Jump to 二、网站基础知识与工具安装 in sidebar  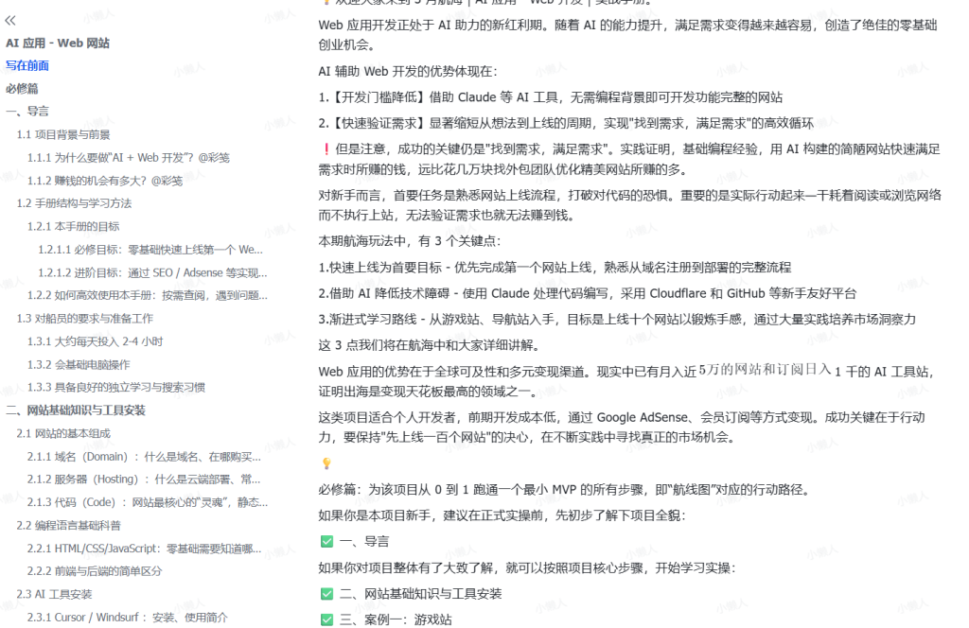point(76,410)
